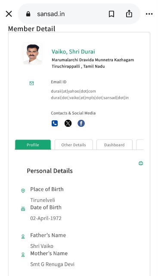The height and width of the screenshot is (276, 158).
Task: Click the mpls sansad email address
Action: (90, 97)
